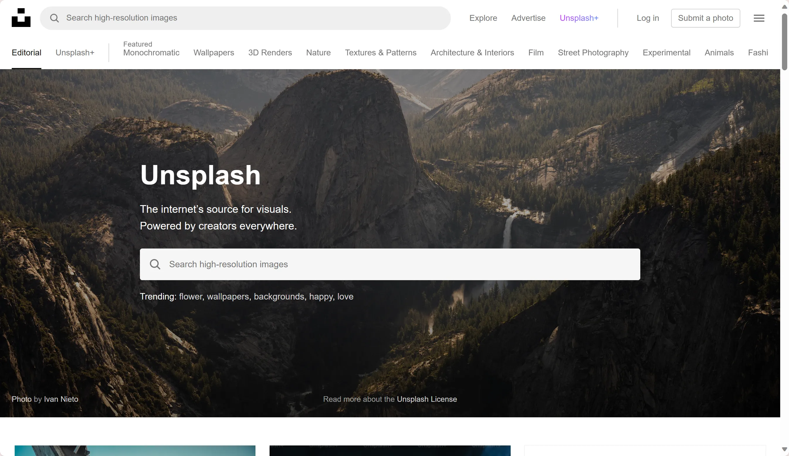The image size is (789, 456).
Task: Focus the hero search images field
Action: [x=401, y=264]
